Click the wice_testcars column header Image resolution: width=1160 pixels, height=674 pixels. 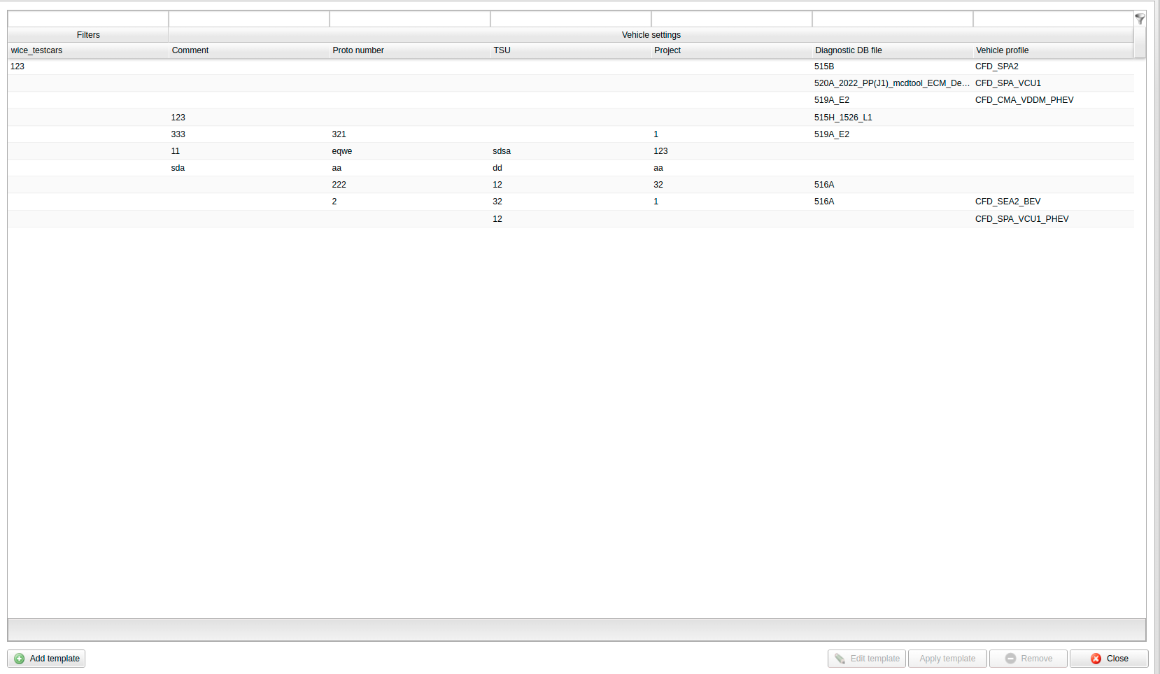coord(87,50)
